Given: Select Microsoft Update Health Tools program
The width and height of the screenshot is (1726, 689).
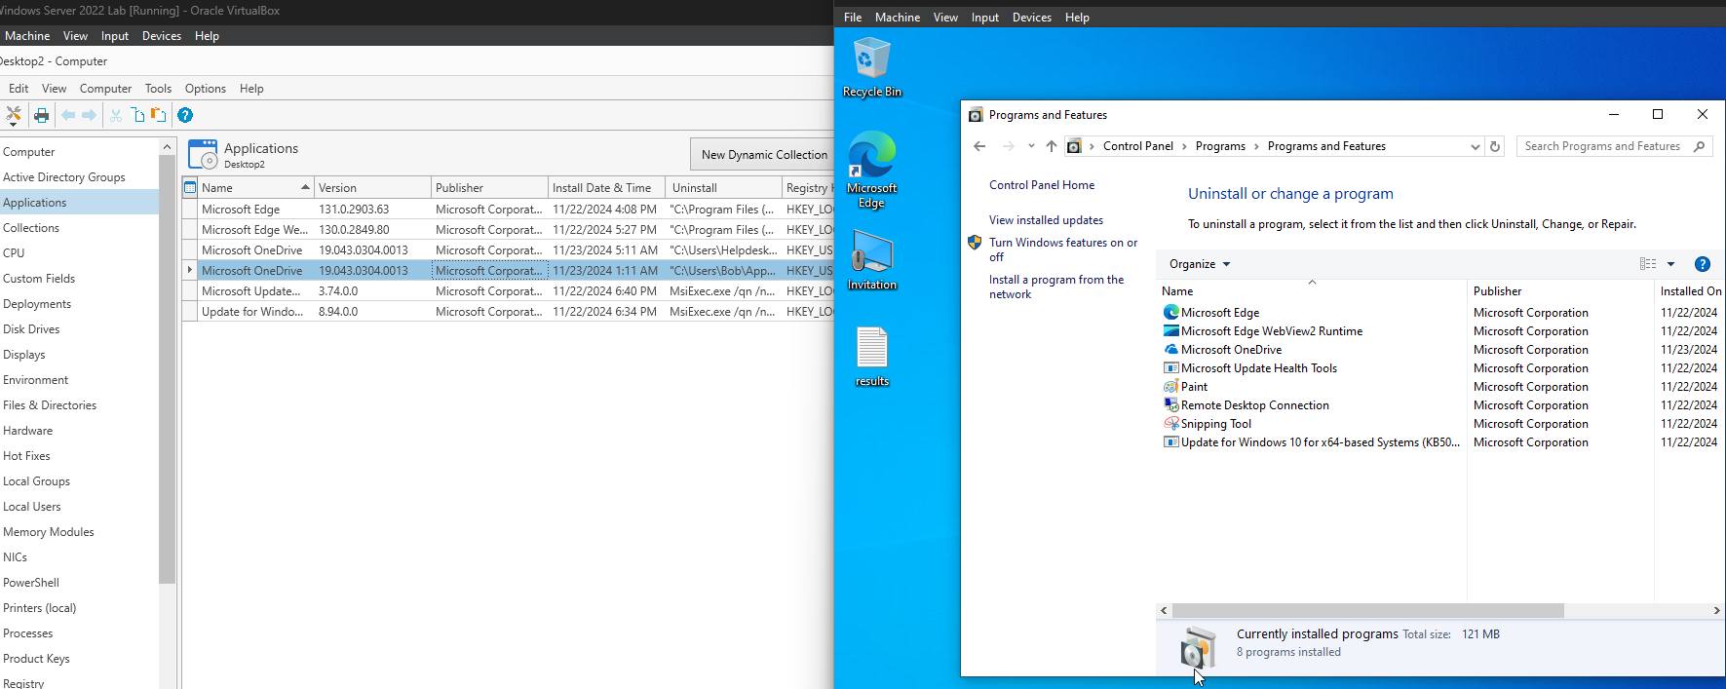Looking at the screenshot, I should click(x=1259, y=368).
